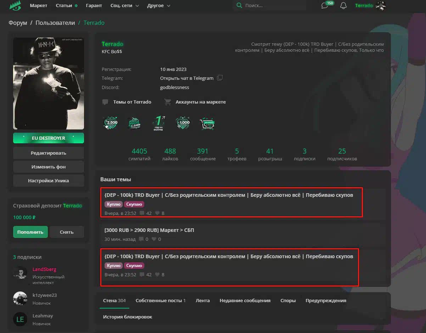Click Terrado in the breadcrumb
Viewport: 426px width, 333px height.
pos(94,23)
